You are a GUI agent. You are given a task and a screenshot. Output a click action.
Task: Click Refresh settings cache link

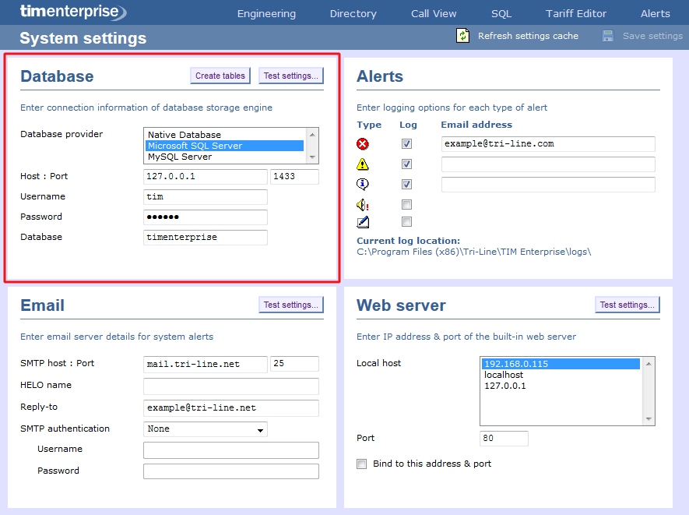coord(528,36)
